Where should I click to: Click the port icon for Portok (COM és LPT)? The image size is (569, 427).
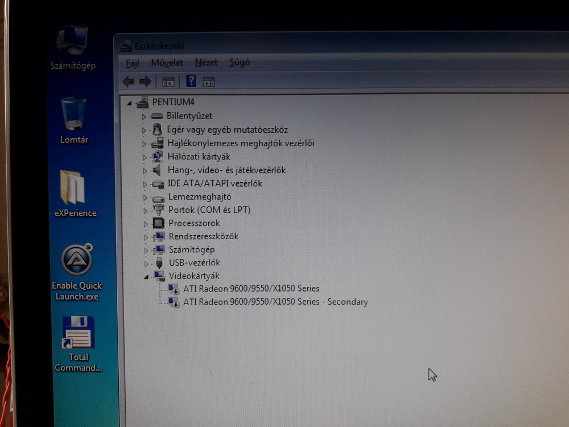click(x=158, y=210)
